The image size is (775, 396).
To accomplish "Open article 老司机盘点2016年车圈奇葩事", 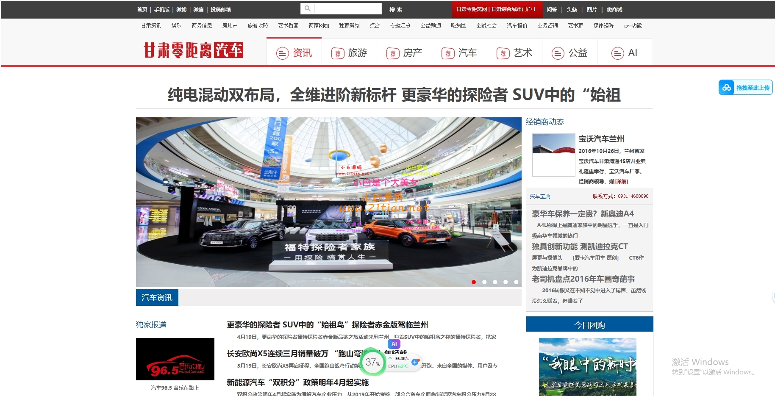I will (x=583, y=279).
